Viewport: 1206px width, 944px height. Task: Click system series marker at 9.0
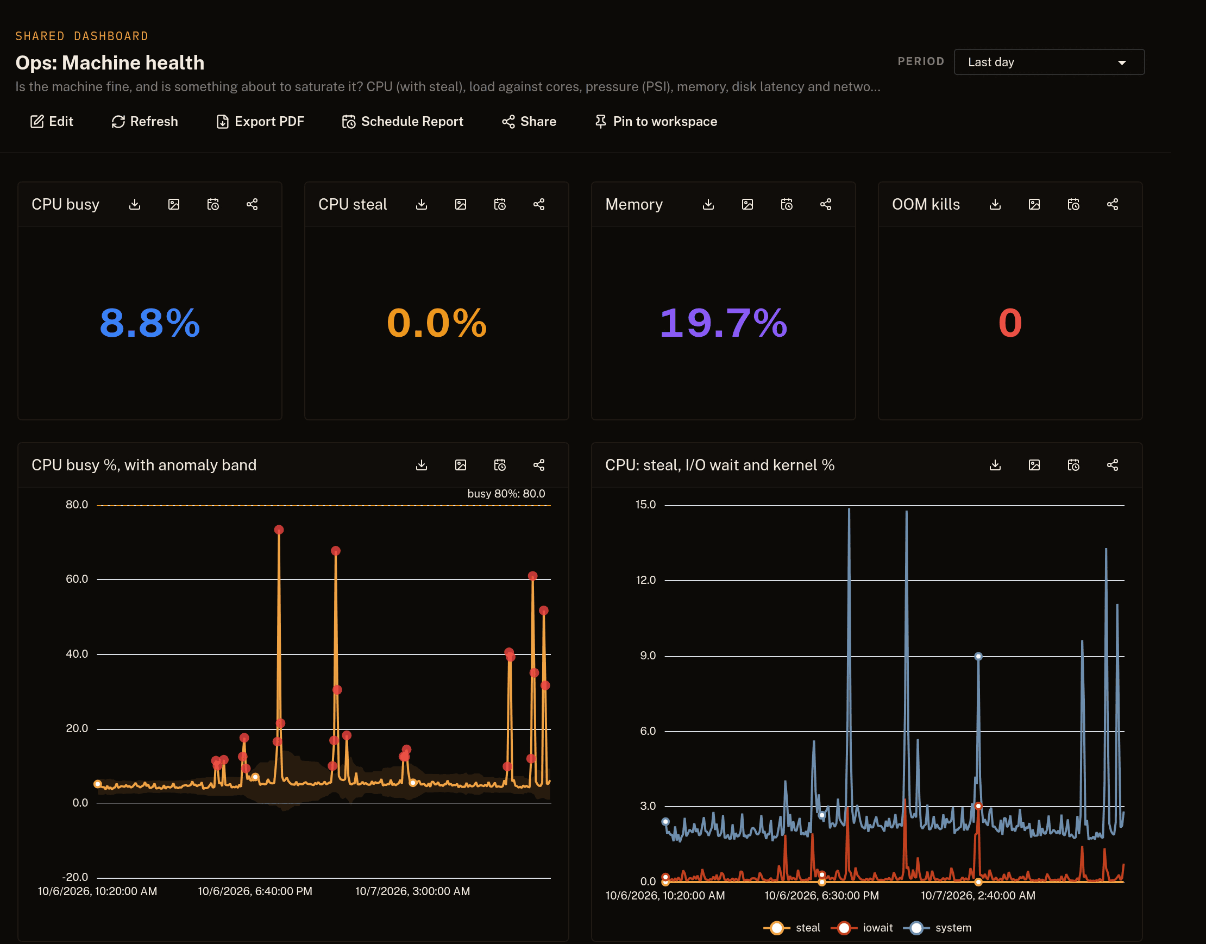click(x=978, y=656)
